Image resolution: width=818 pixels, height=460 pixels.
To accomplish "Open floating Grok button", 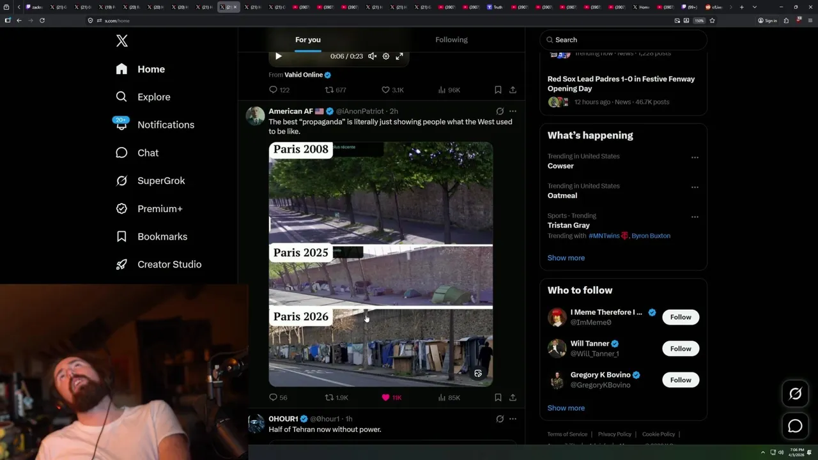I will click(795, 394).
